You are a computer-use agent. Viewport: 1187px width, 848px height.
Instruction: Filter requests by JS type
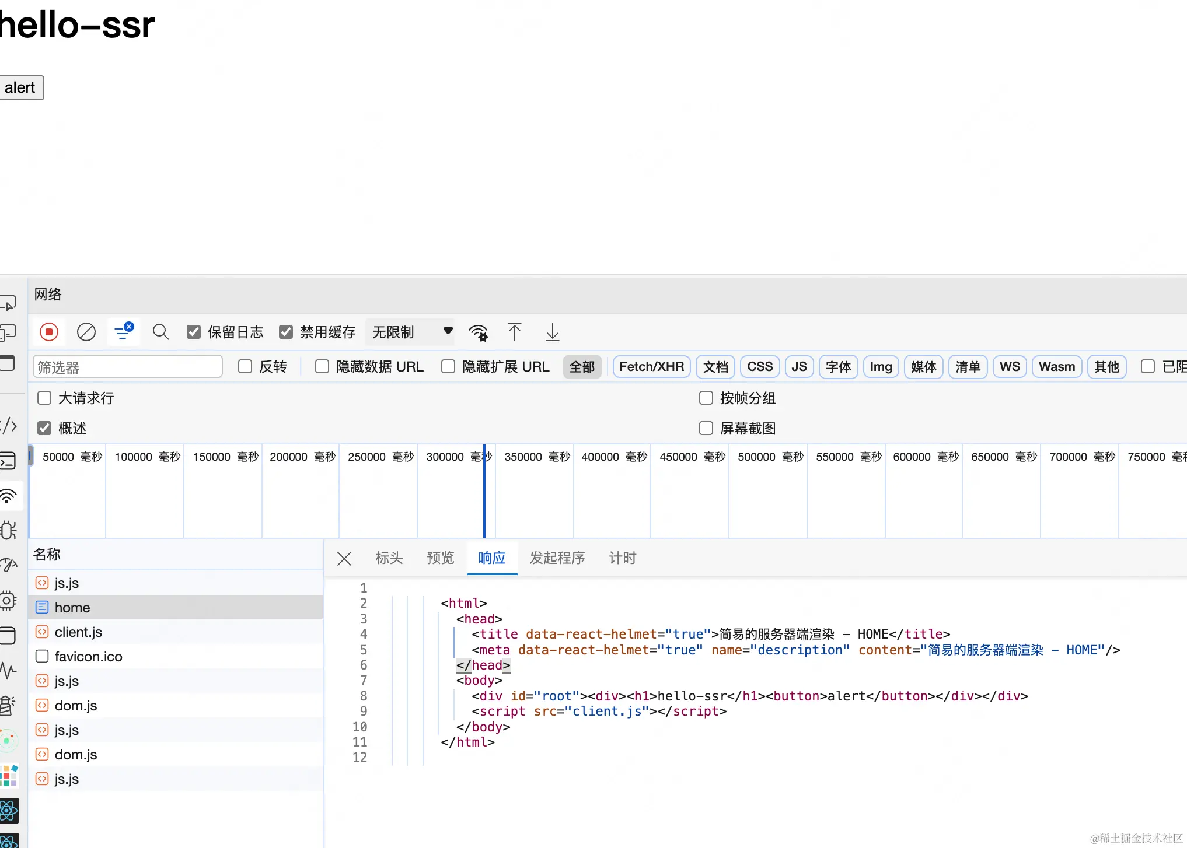(799, 367)
